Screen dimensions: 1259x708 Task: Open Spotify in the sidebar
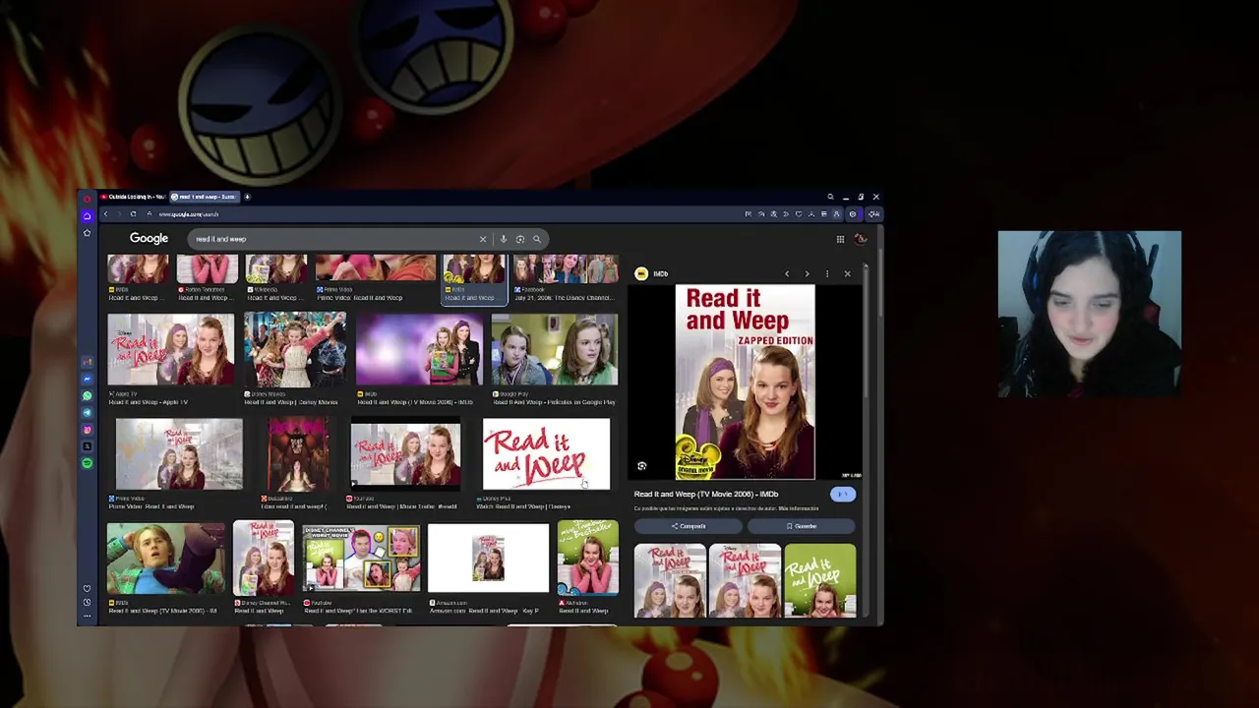point(87,463)
